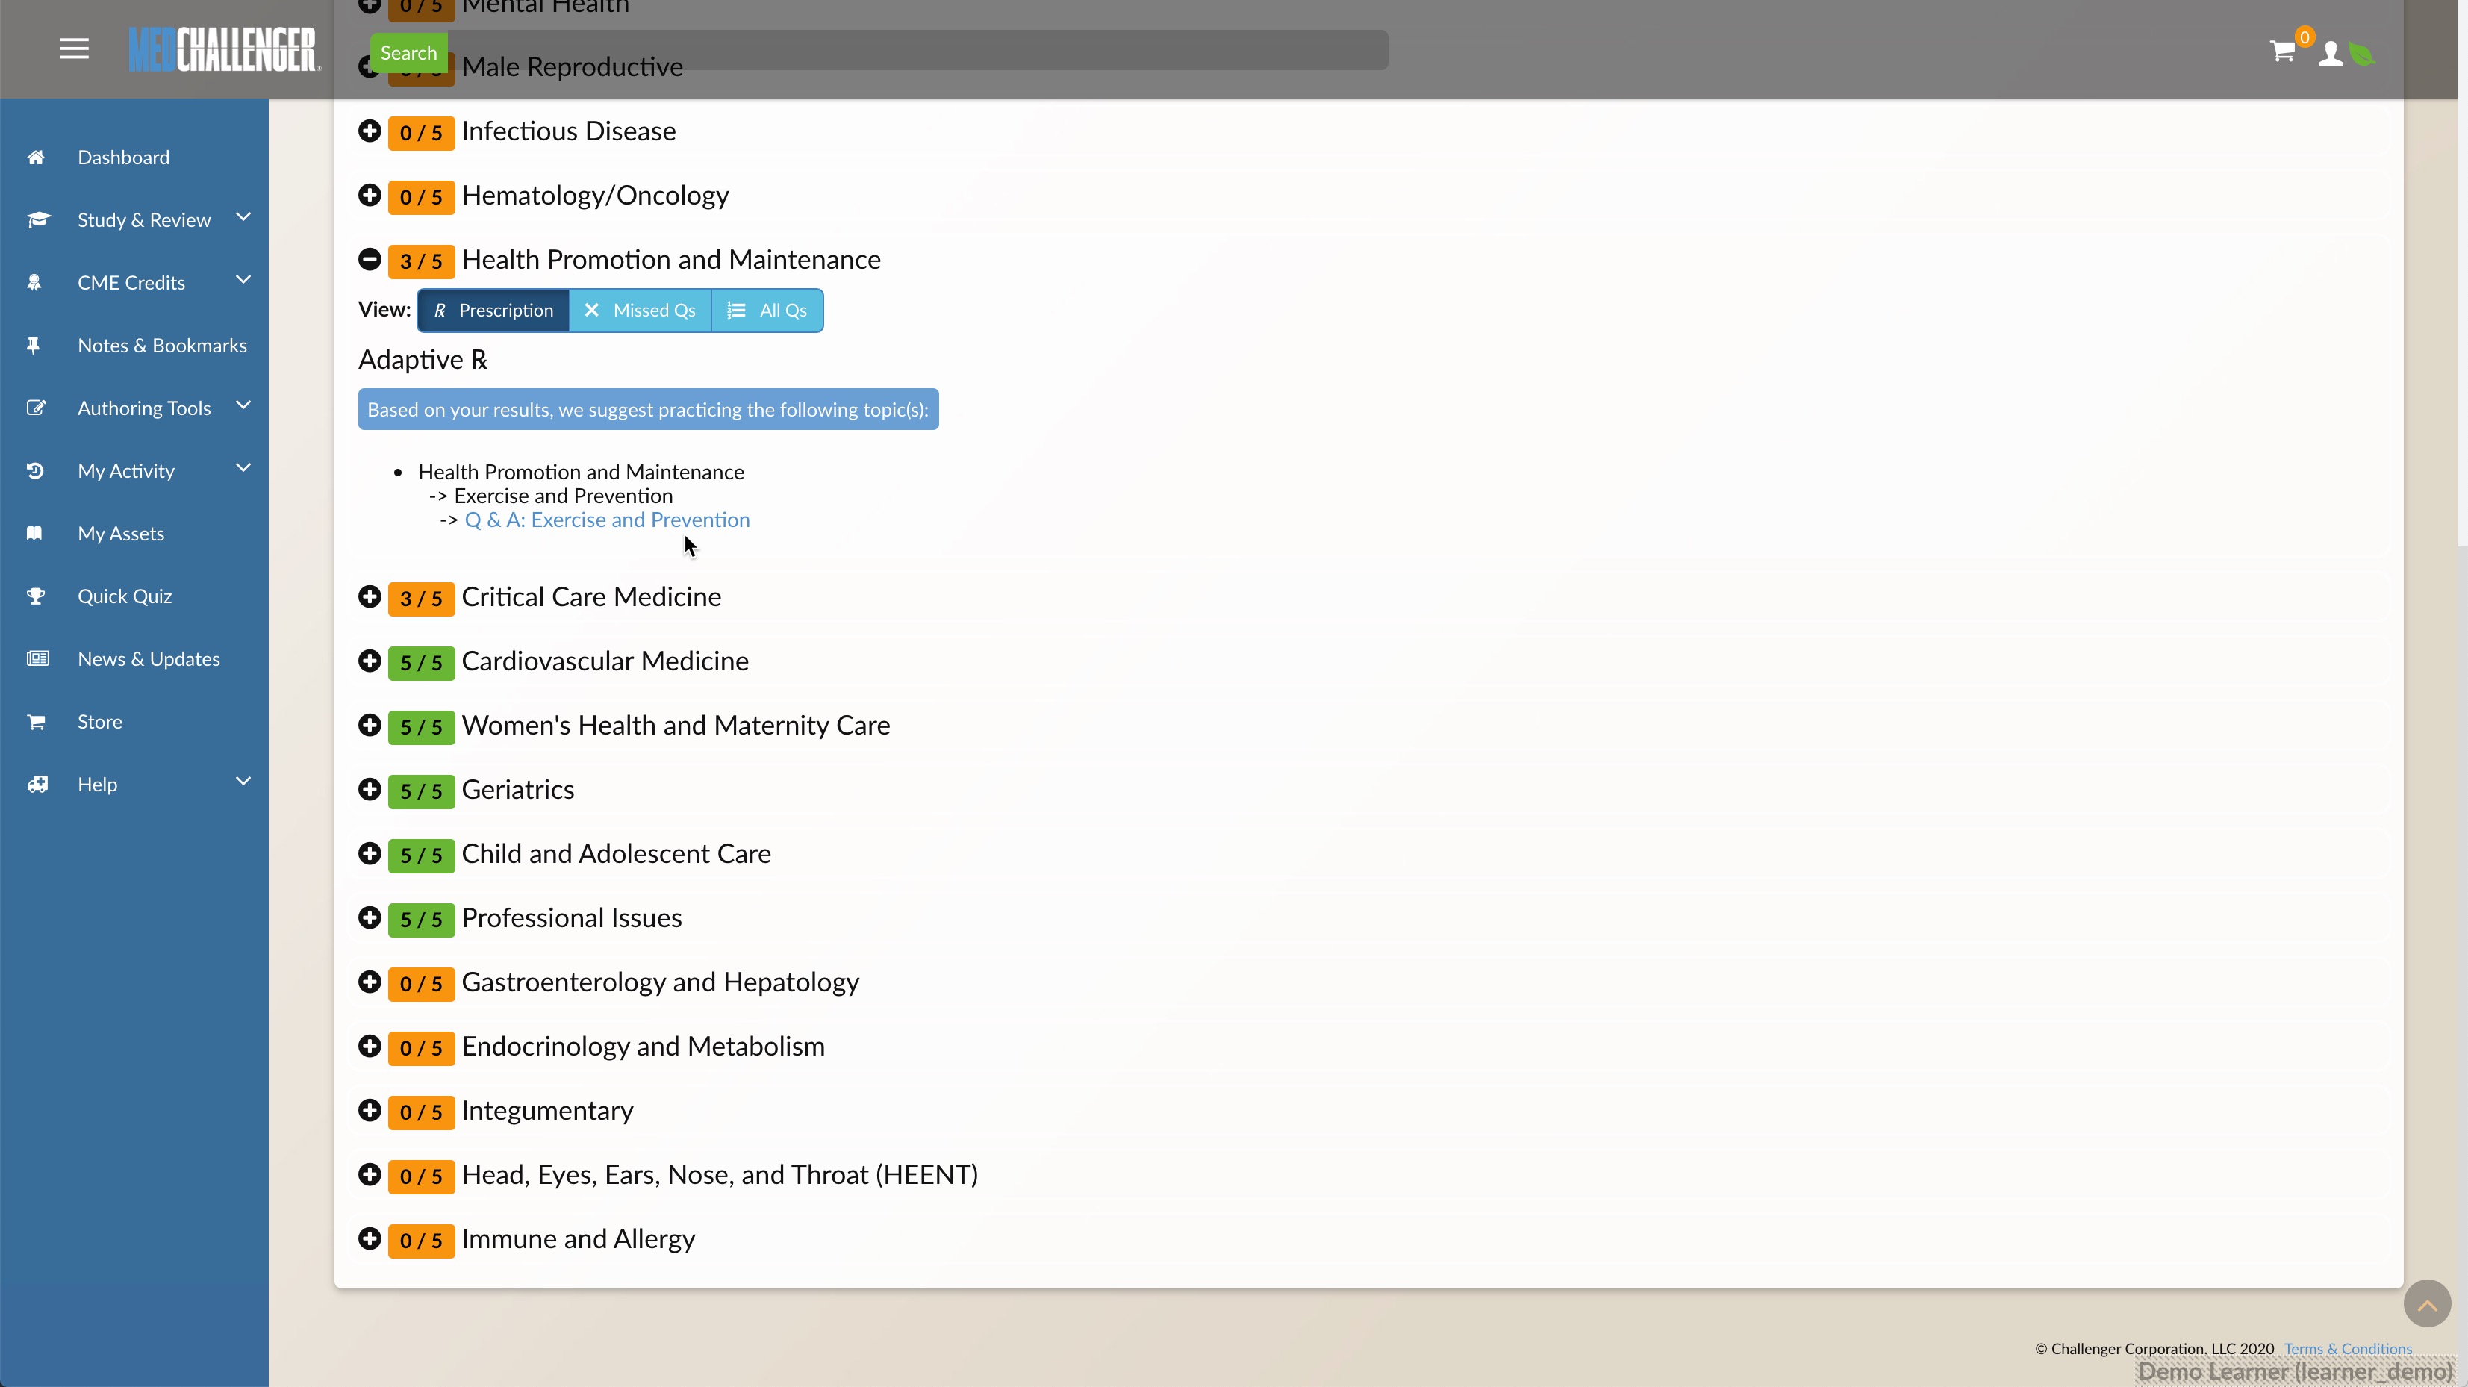Click the Notes & Bookmarks pin icon
Image resolution: width=2468 pixels, height=1387 pixels.
(x=34, y=346)
